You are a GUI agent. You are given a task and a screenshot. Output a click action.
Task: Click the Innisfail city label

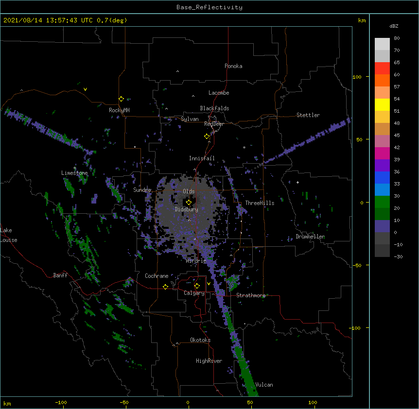[202, 158]
